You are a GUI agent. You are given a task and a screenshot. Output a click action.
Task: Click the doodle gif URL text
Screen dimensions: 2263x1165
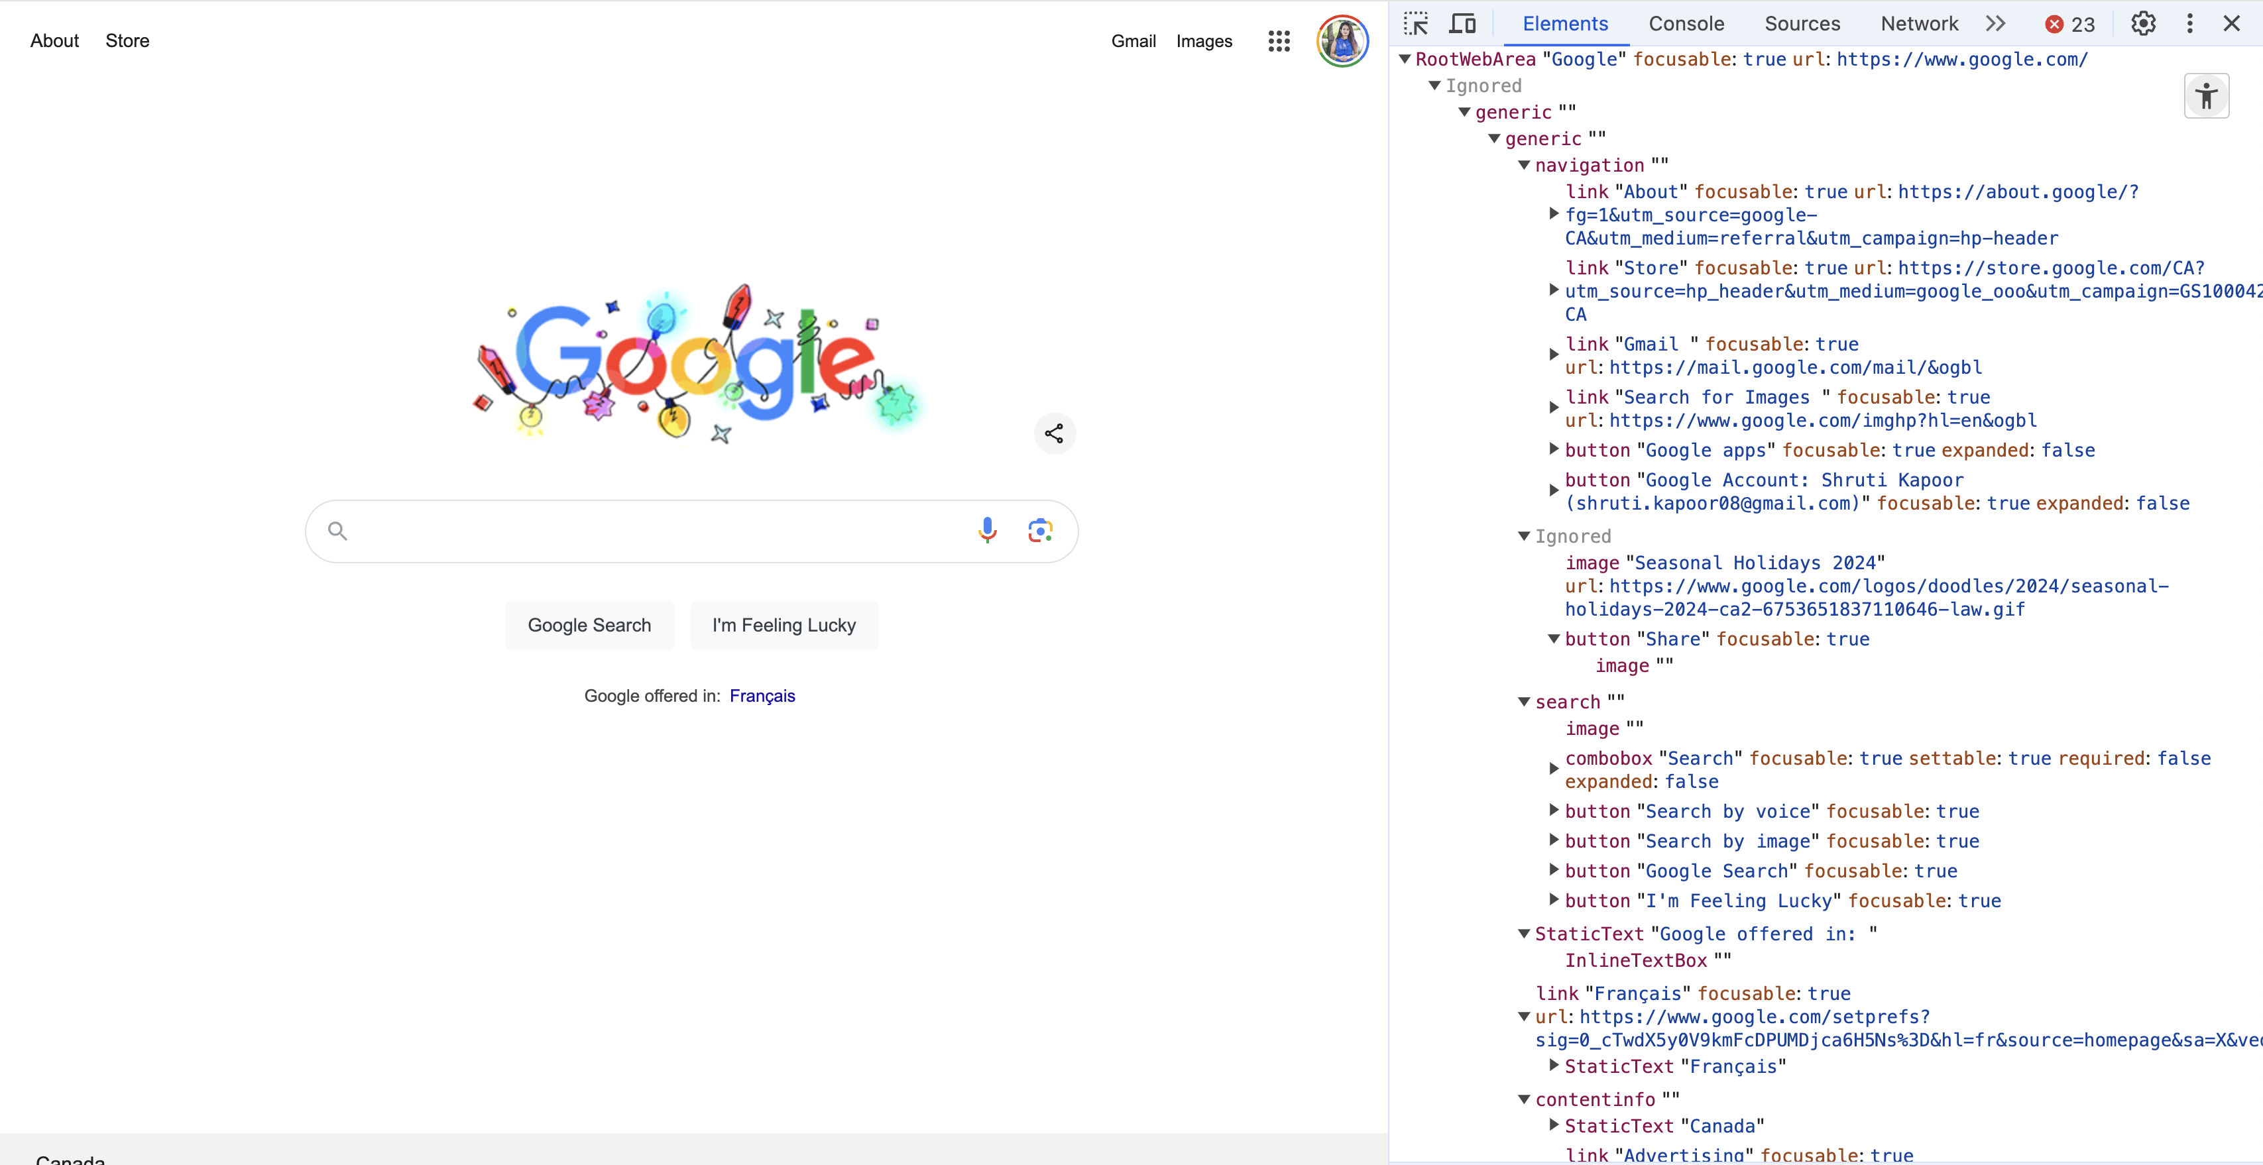pos(1867,598)
